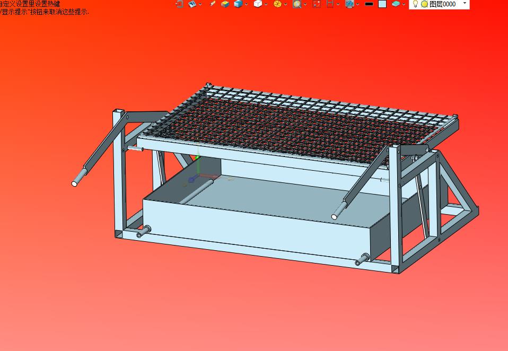Expand the white cube dropdown arrow
The width and height of the screenshot is (508, 351).
click(x=266, y=4)
